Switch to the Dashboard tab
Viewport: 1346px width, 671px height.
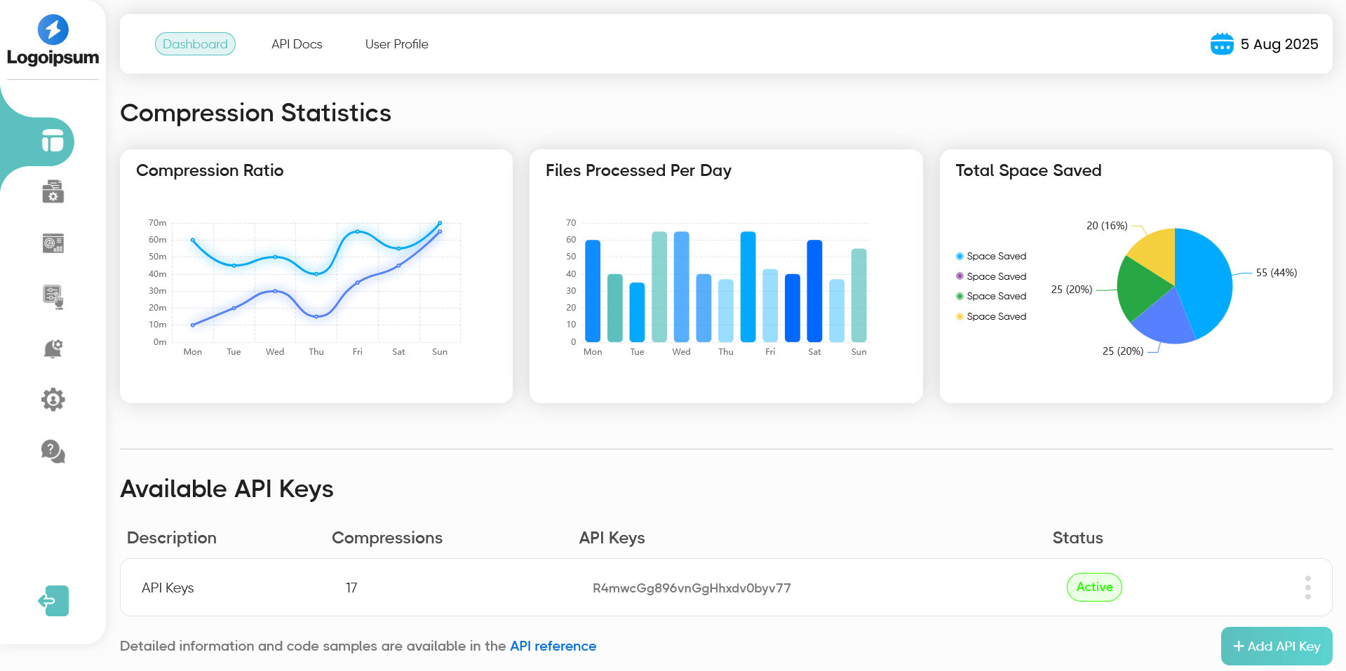point(195,44)
